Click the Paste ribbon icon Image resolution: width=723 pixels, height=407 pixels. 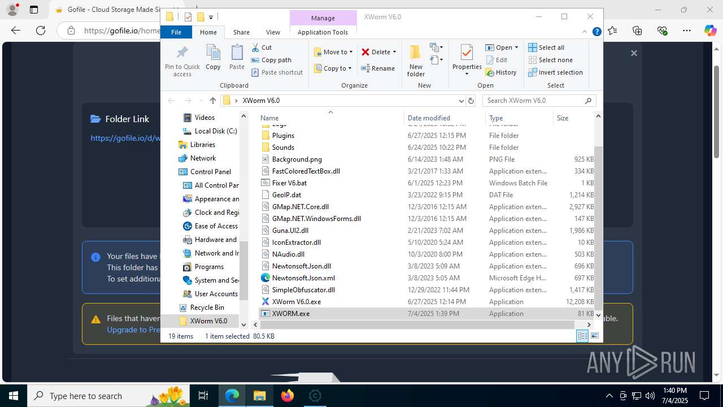(237, 53)
